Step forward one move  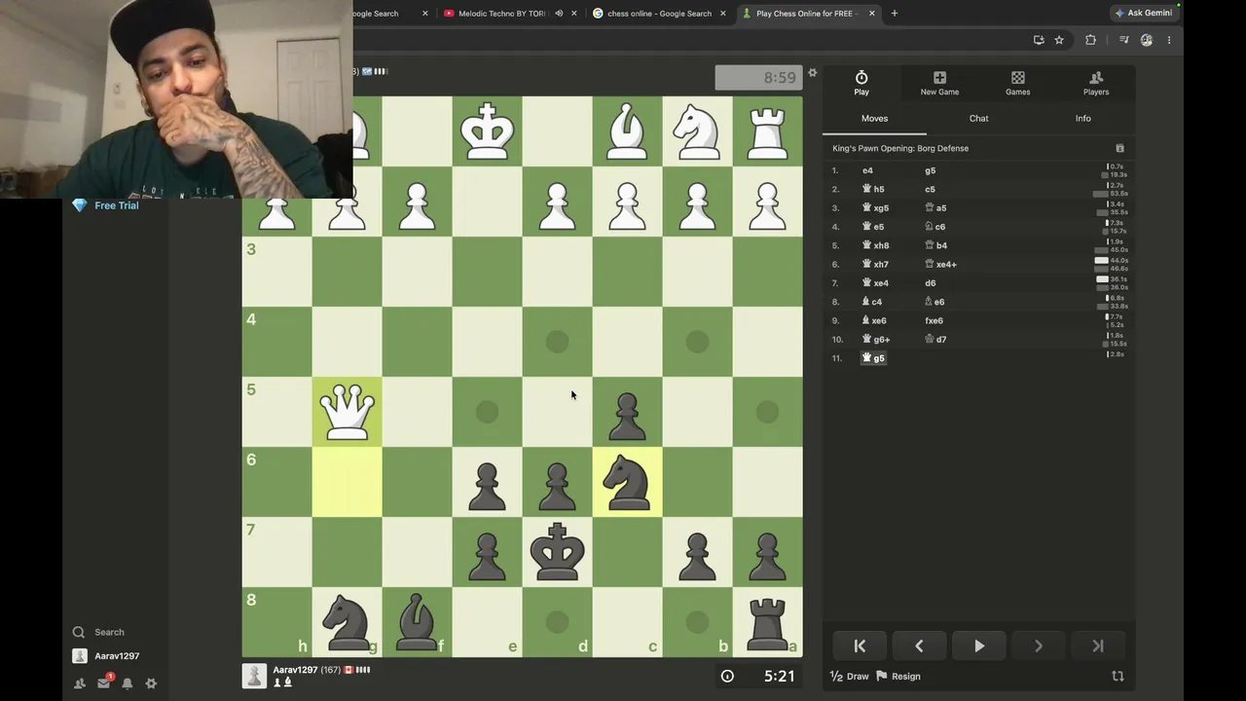[1039, 646]
